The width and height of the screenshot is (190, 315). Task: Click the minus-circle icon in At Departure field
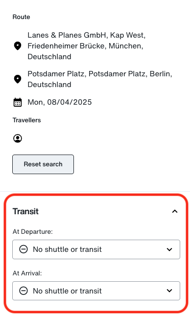24,249
